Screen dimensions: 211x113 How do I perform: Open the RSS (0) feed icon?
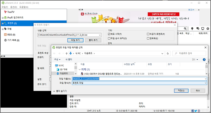[5, 34]
